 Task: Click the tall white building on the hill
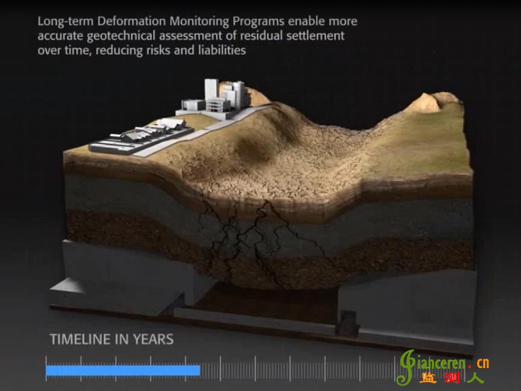(211, 89)
